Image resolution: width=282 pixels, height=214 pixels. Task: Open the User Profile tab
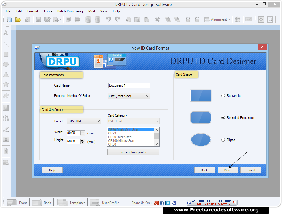(x=105, y=203)
